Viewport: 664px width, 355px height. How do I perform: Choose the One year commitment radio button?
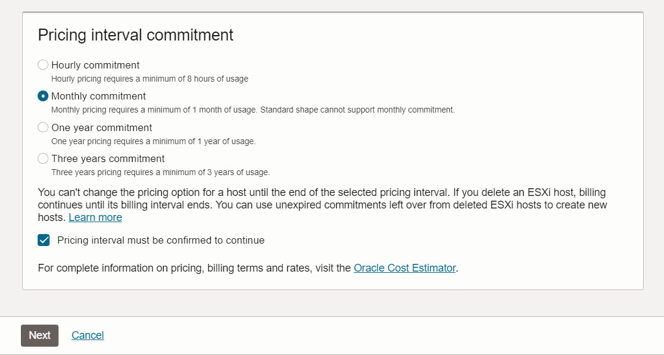tap(43, 127)
